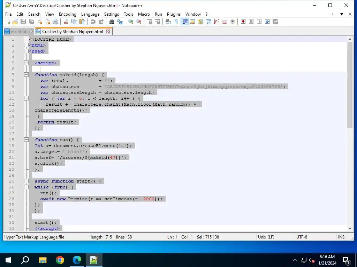357x267 pixels.
Task: Open the document list dropdown arrow in the menu bar
Action: pyautogui.click(x=342, y=14)
